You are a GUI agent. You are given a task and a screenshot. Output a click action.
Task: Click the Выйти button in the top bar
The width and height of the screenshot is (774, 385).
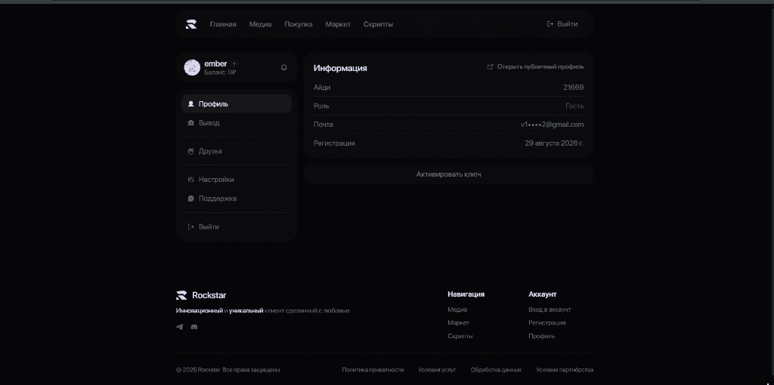562,23
